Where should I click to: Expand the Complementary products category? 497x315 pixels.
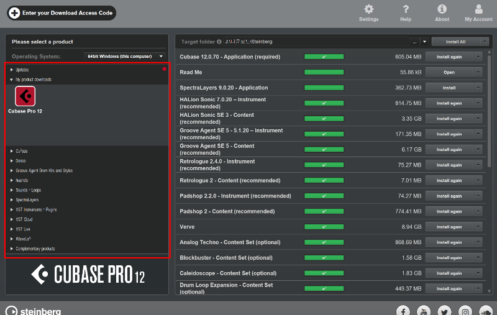coord(12,249)
